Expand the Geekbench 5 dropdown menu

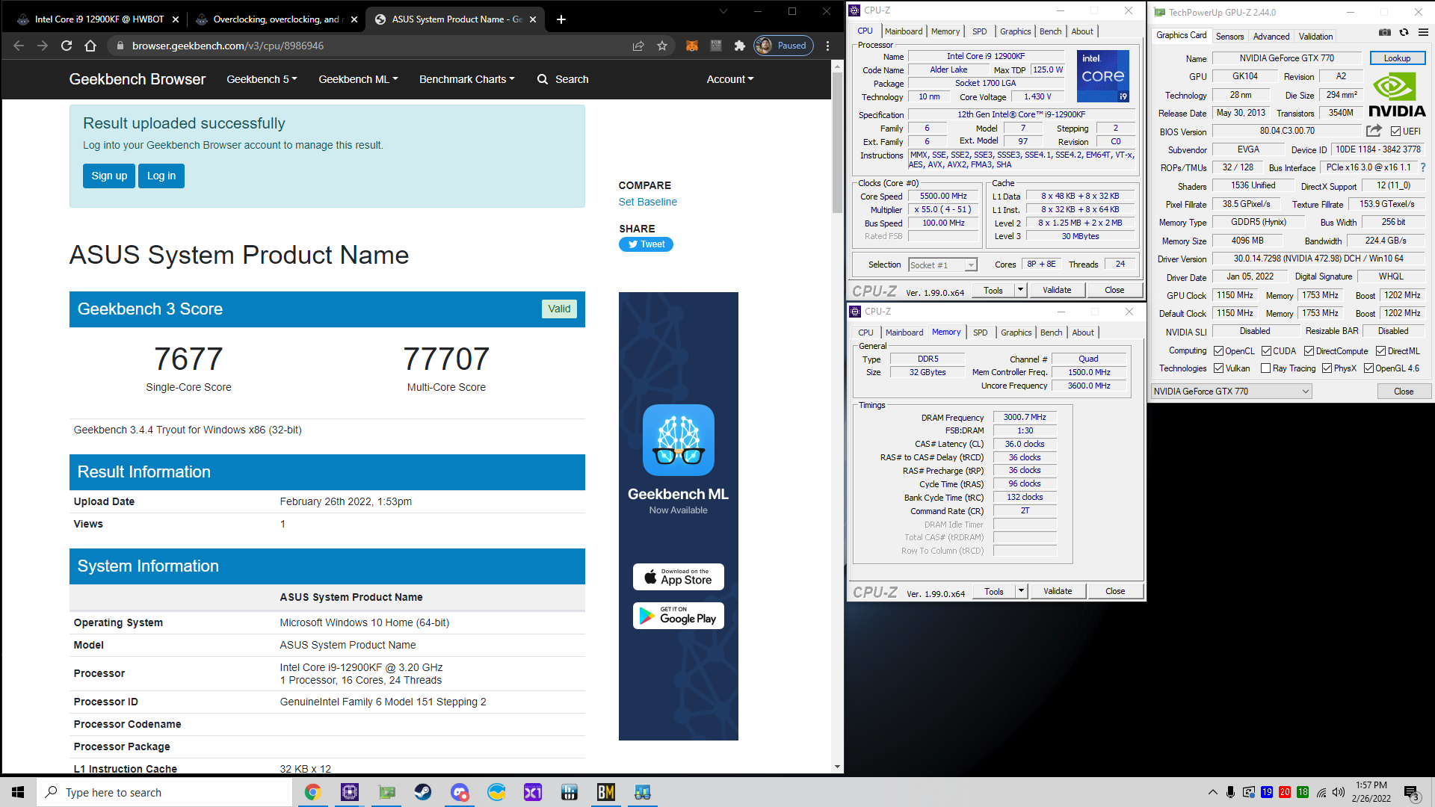(262, 79)
